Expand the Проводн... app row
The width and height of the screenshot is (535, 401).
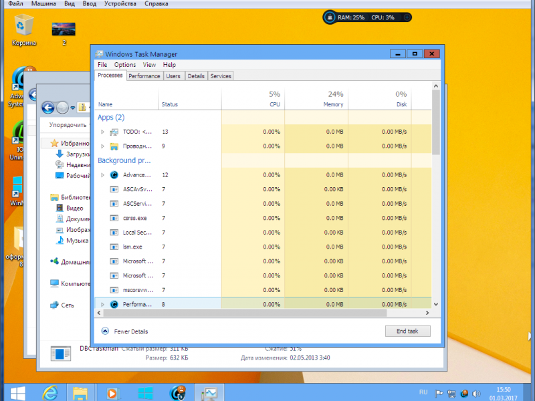[x=102, y=146]
